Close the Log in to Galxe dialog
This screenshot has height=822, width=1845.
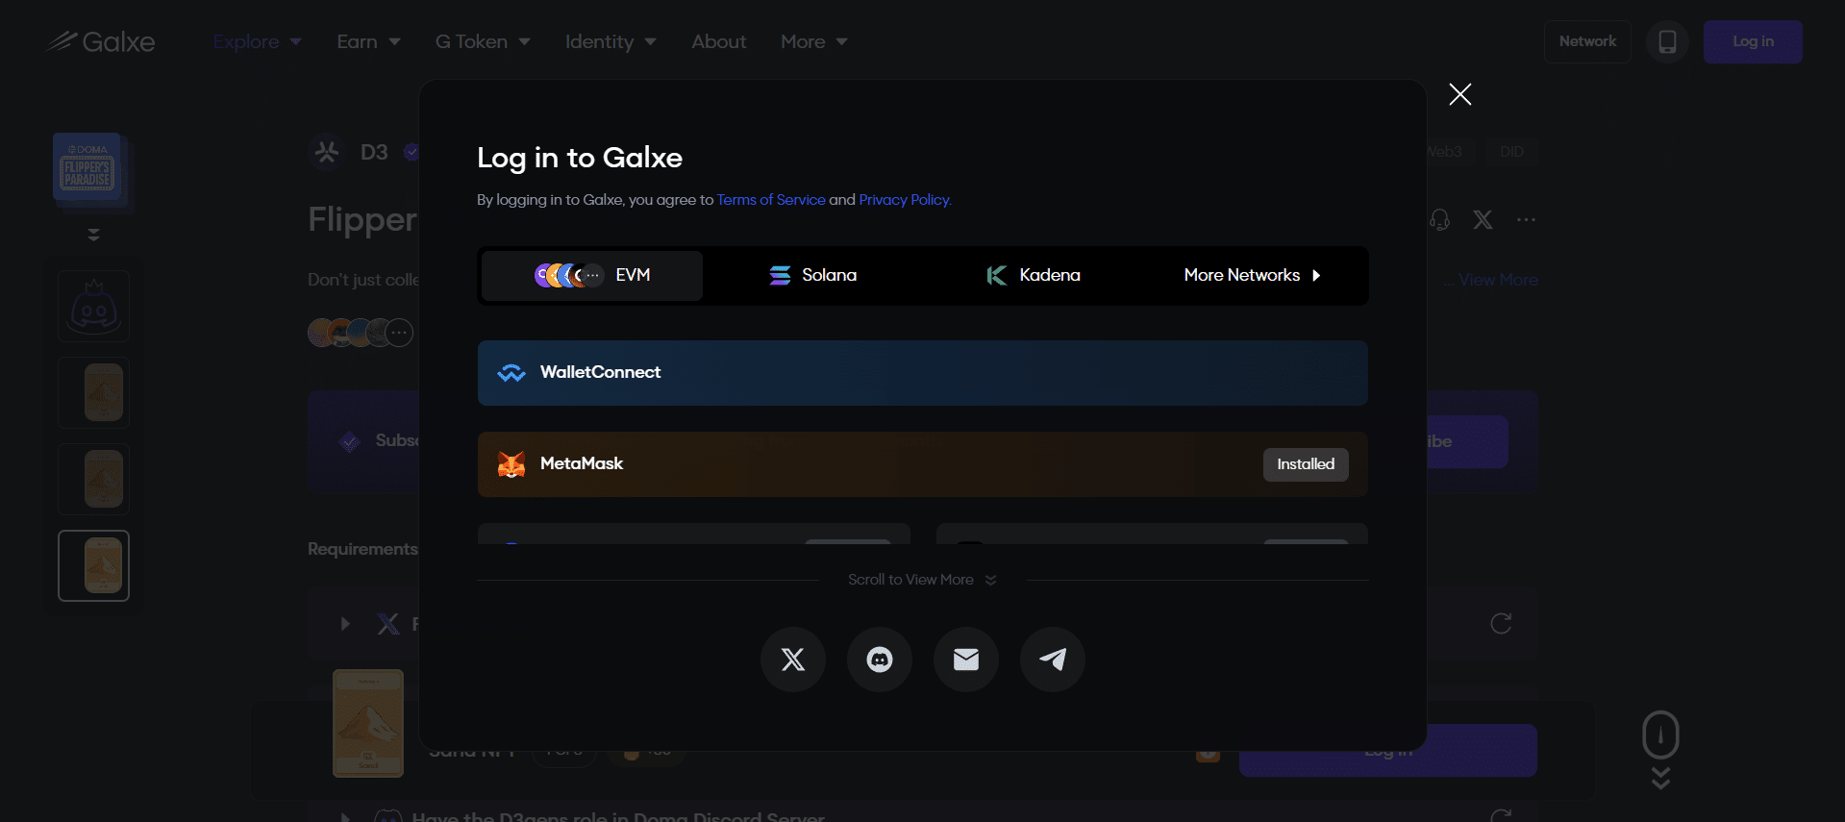1459,94
